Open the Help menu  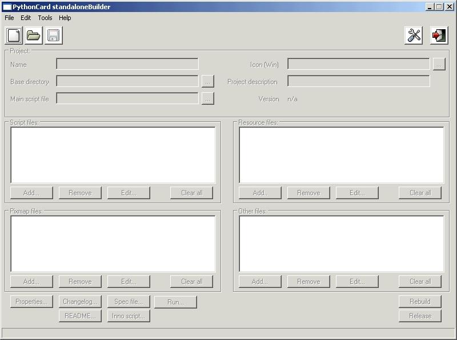point(65,18)
